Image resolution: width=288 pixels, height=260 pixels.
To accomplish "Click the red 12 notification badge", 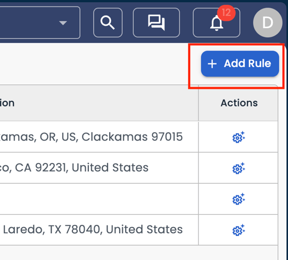I will coord(226,13).
